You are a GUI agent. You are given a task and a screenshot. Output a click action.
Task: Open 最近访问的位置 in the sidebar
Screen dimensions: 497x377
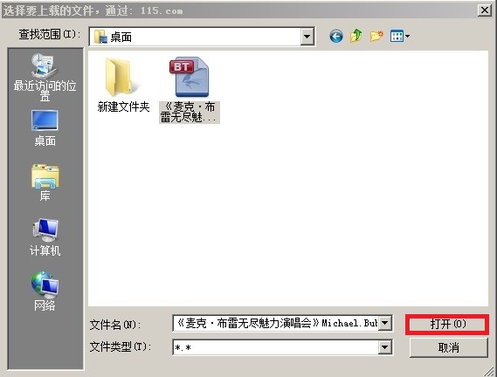(x=45, y=77)
